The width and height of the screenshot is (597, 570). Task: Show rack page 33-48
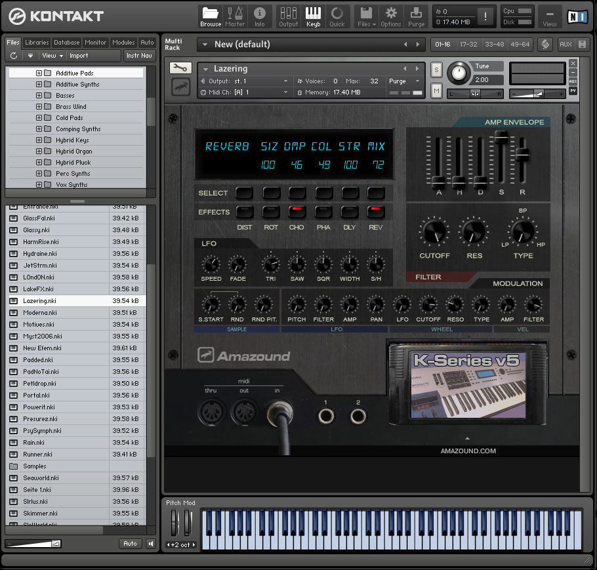494,44
